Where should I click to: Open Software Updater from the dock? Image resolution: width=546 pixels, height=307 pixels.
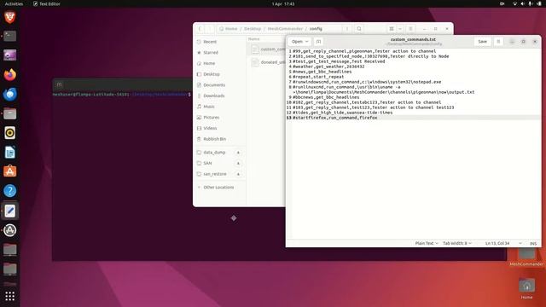coord(9,230)
